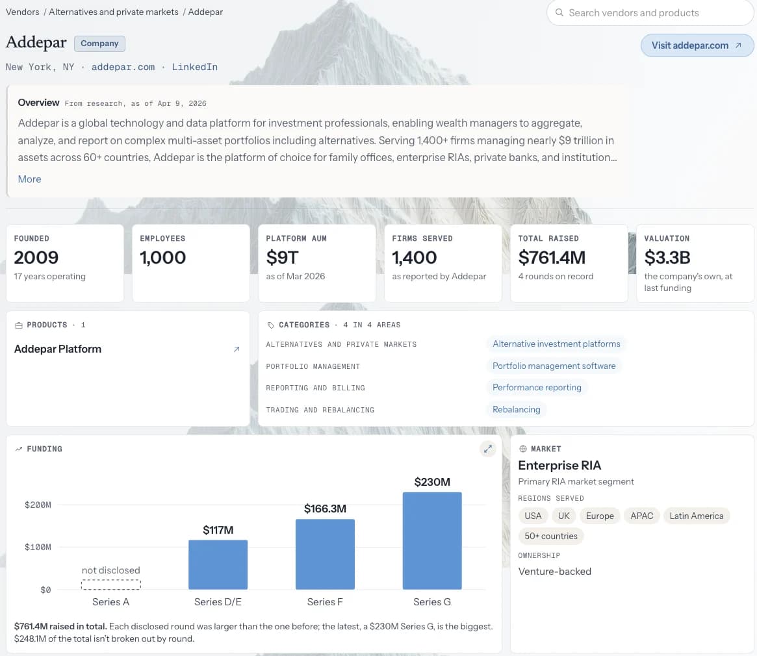Click the '17 years operating' text
Viewport: 757px width, 656px height.
click(50, 276)
